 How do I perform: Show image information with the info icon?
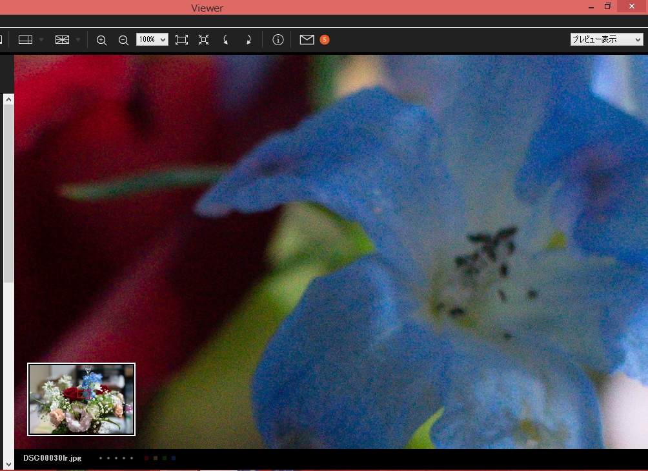(278, 39)
